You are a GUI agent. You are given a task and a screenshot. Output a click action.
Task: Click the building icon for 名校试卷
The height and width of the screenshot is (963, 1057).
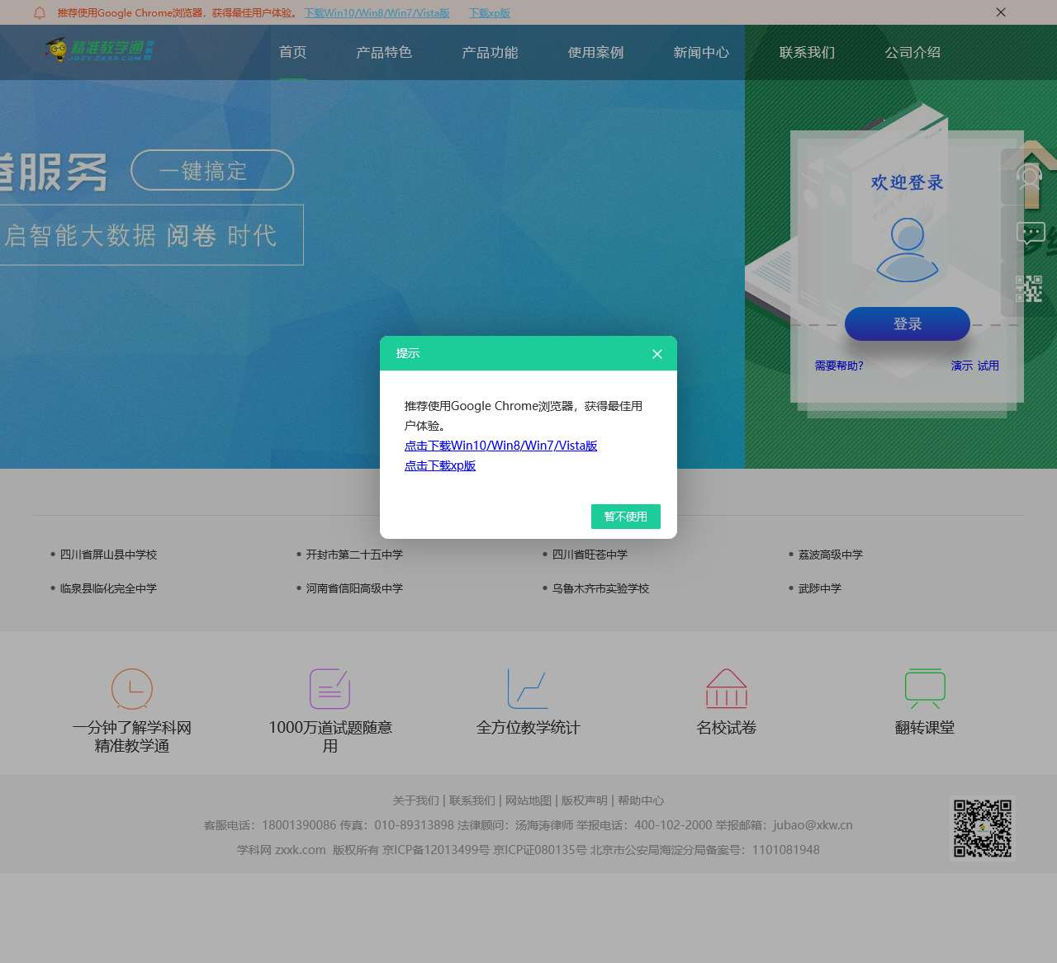point(727,688)
